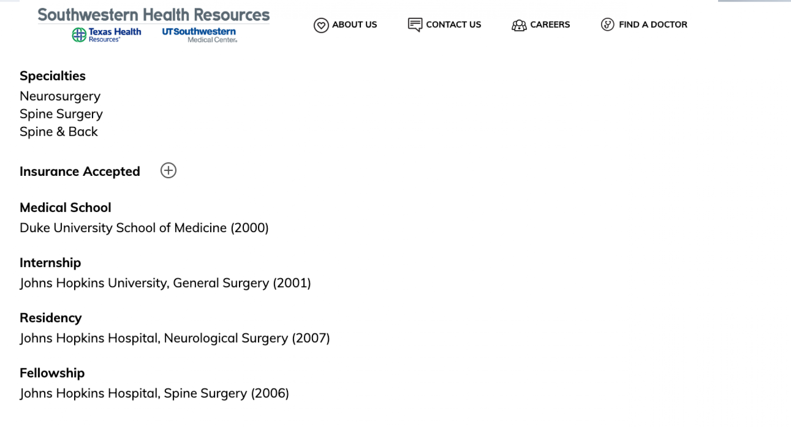Click the UT Southwestern Medical Center logo
The width and height of the screenshot is (791, 427).
199,35
